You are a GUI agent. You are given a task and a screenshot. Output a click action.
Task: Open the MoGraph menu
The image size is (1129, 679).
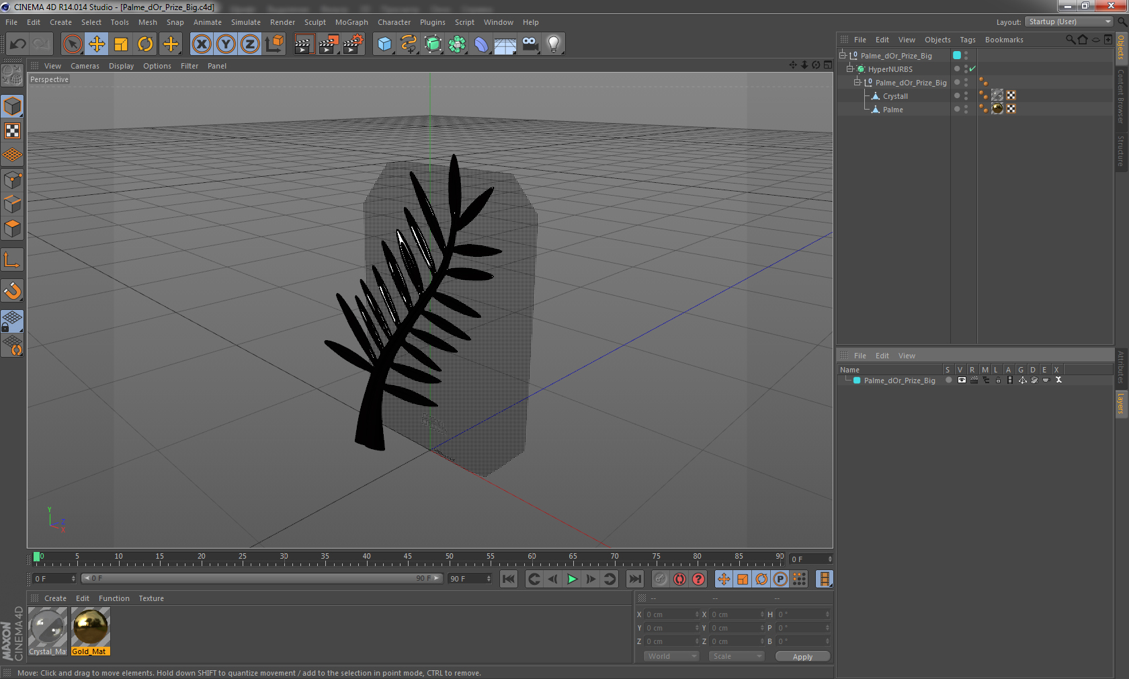(351, 22)
